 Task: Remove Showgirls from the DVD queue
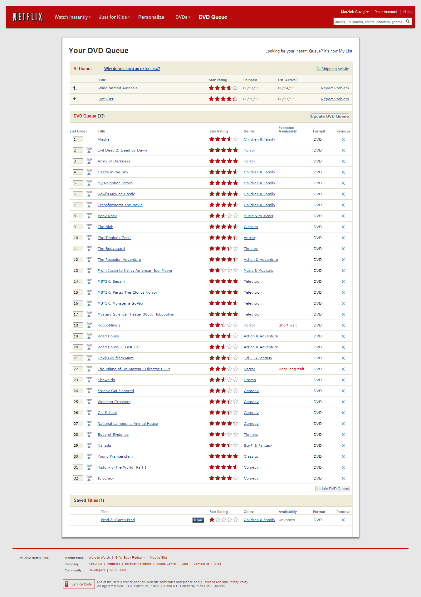click(x=343, y=380)
